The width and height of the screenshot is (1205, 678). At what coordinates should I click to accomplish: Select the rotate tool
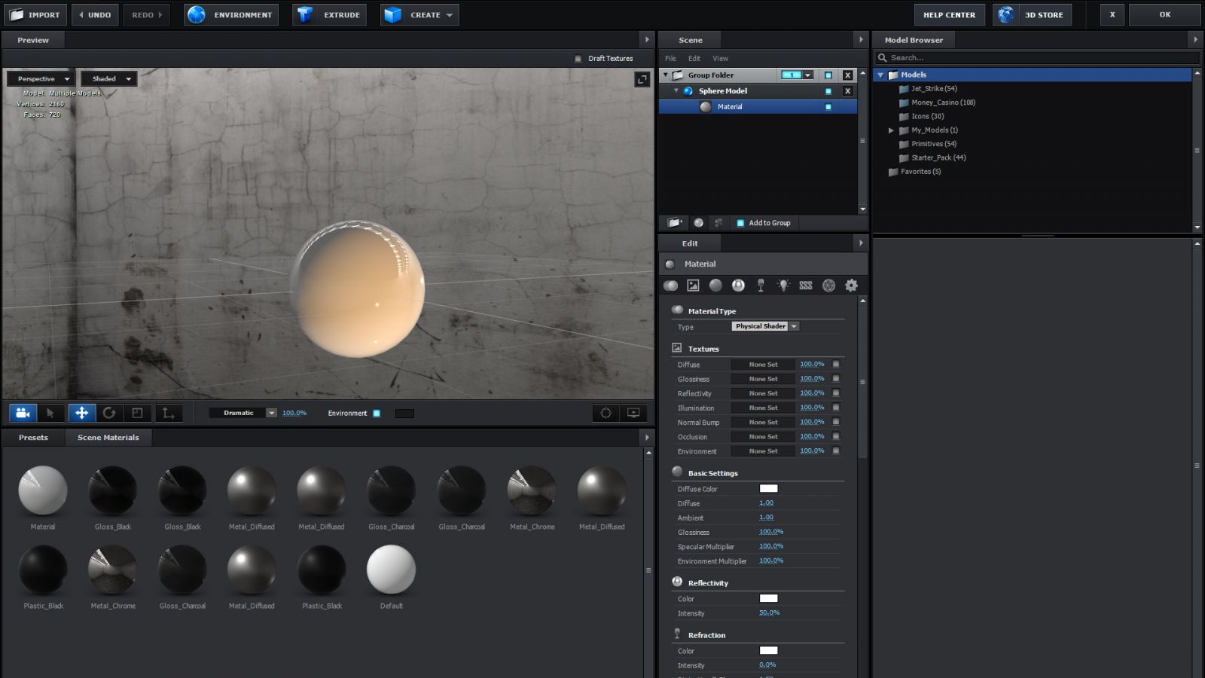click(111, 413)
